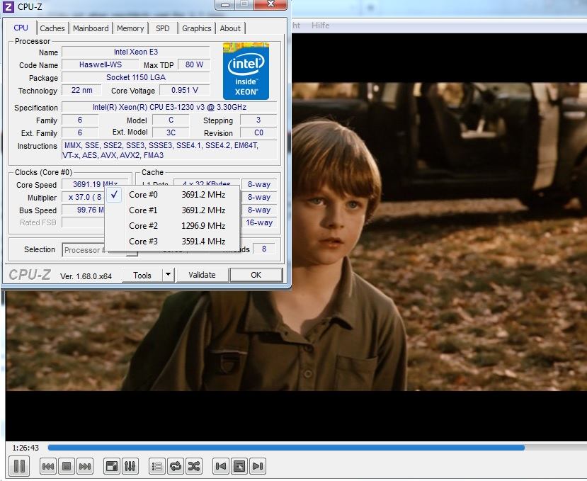
Task: Open the Memory tab
Action: coord(130,28)
